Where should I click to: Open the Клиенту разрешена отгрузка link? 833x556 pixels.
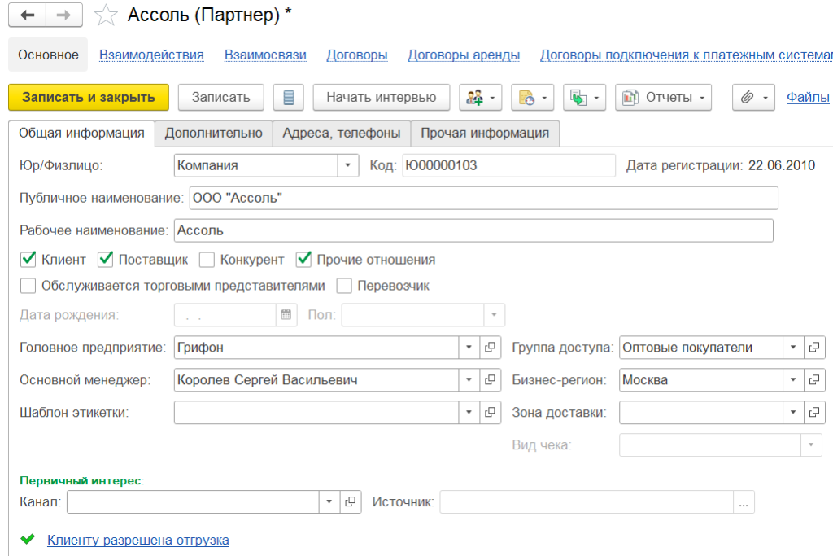(138, 540)
